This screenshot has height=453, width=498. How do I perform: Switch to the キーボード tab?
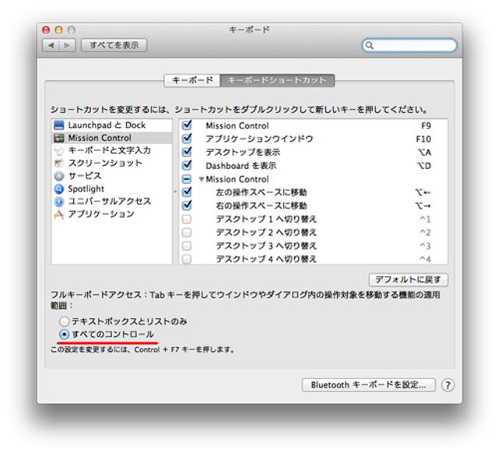pyautogui.click(x=192, y=80)
